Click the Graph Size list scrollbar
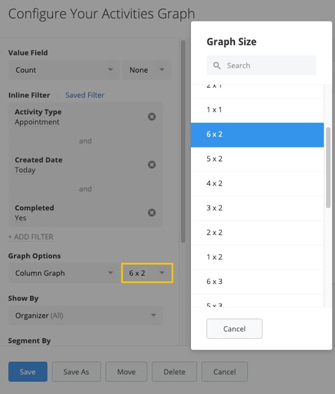335x394 pixels. (328, 168)
